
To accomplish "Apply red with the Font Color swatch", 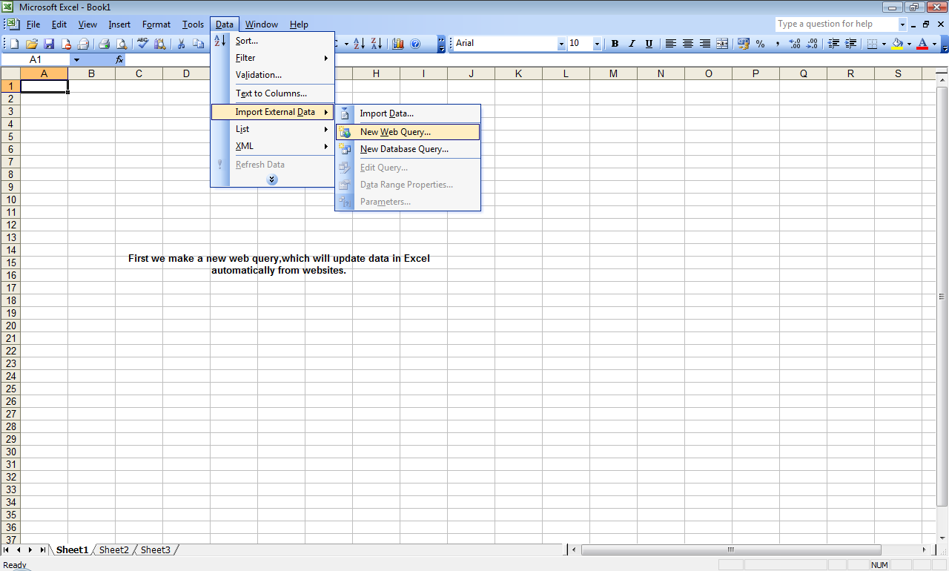I will pos(923,43).
